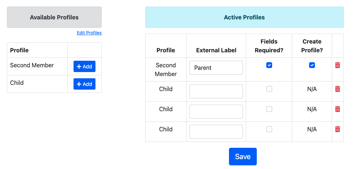Click External Label input for last Child
Image resolution: width=357 pixels, height=169 pixels.
pyautogui.click(x=216, y=132)
